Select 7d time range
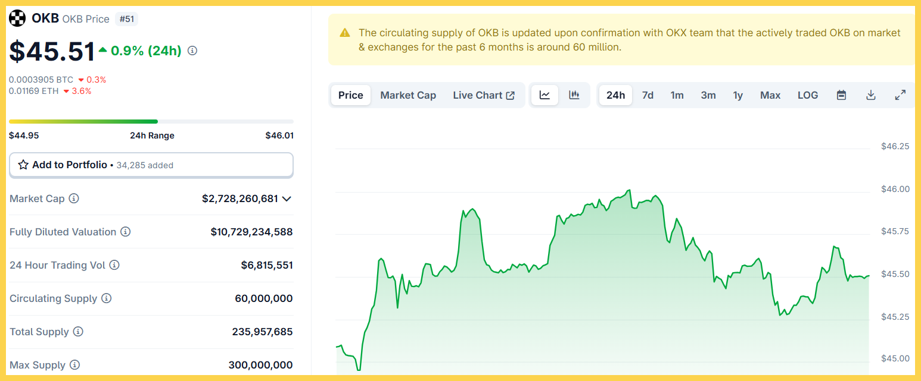This screenshot has width=921, height=381. pos(648,95)
